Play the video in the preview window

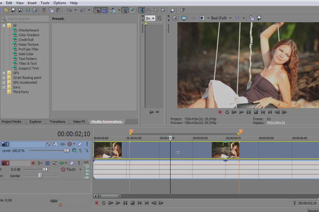(x=241, y=112)
